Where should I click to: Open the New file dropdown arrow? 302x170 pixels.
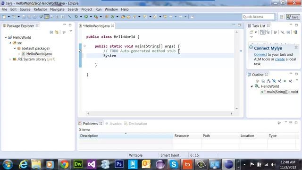(8, 17)
